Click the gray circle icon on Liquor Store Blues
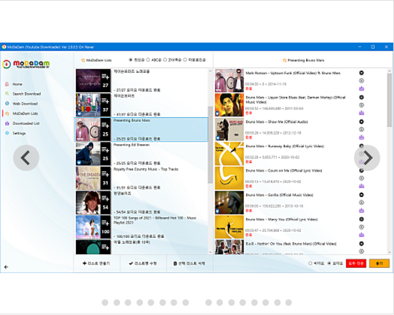Viewport: 394px width, 315px height. [x=361, y=105]
